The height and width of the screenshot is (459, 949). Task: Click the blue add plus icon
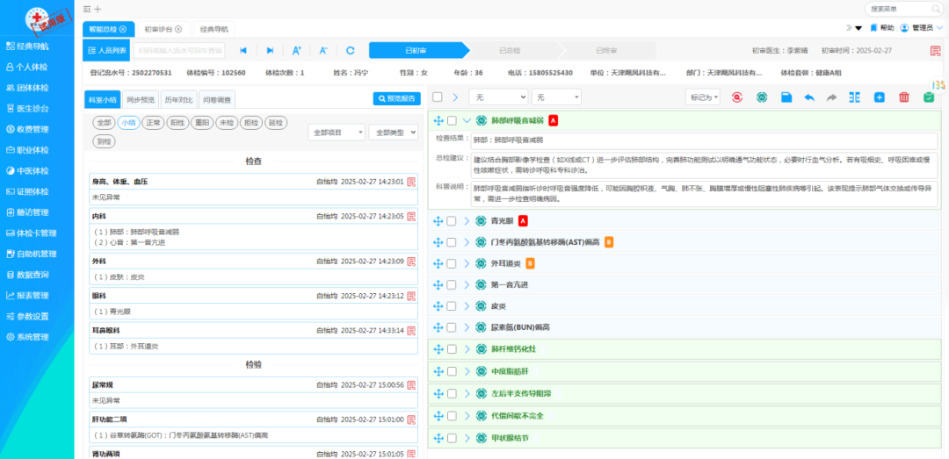(880, 97)
